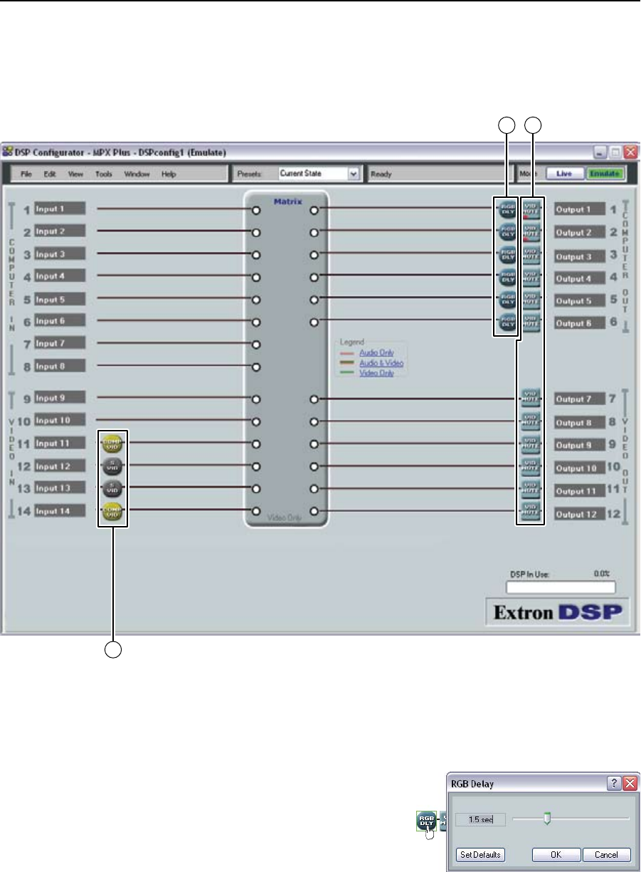Screen dimensions: 641x872
Task: Open RGB DLY block on Output 2
Action: tap(506, 231)
